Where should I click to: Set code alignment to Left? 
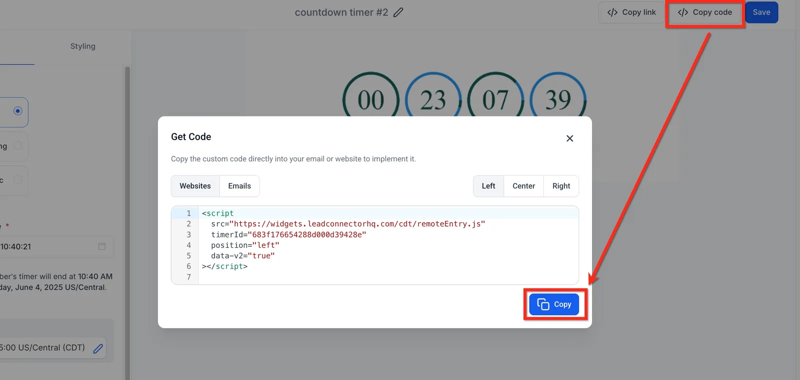pyautogui.click(x=488, y=186)
